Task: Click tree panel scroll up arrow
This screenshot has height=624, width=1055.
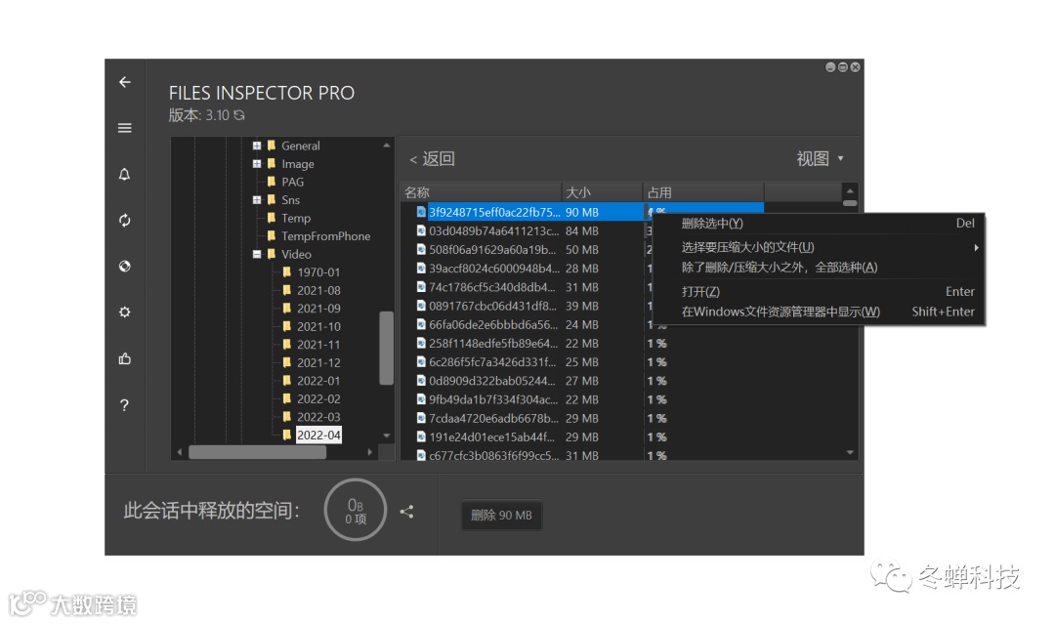Action: [x=386, y=146]
